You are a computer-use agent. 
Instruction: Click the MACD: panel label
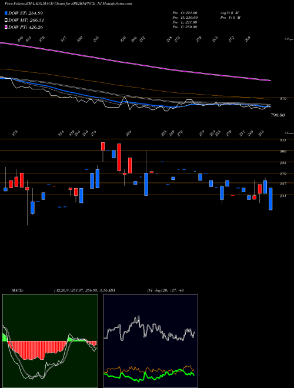point(18,290)
